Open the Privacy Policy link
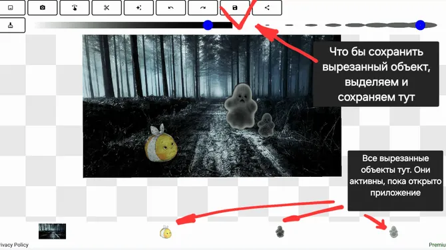The width and height of the screenshot is (446, 250). pos(14,245)
